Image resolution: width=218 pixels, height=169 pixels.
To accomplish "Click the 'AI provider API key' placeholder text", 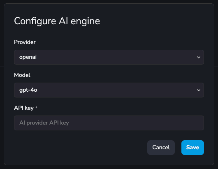I will 44,123.
